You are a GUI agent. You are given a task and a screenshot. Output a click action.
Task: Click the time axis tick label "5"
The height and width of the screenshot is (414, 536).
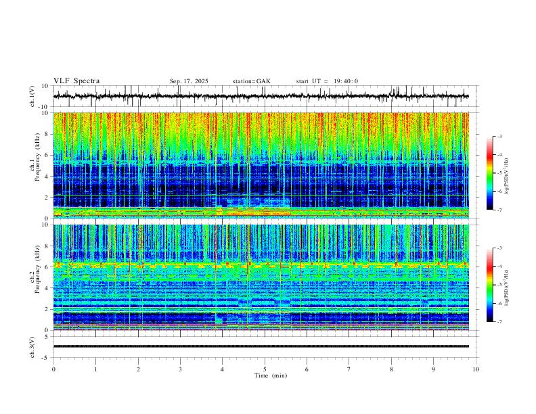[x=265, y=369]
